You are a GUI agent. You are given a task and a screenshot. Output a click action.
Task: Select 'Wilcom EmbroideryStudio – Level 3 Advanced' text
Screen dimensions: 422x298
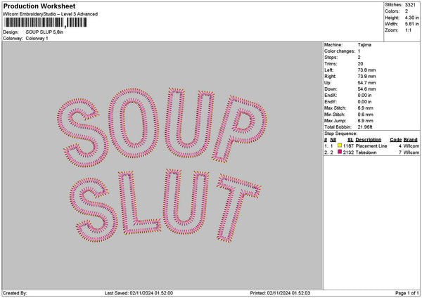tap(51, 14)
